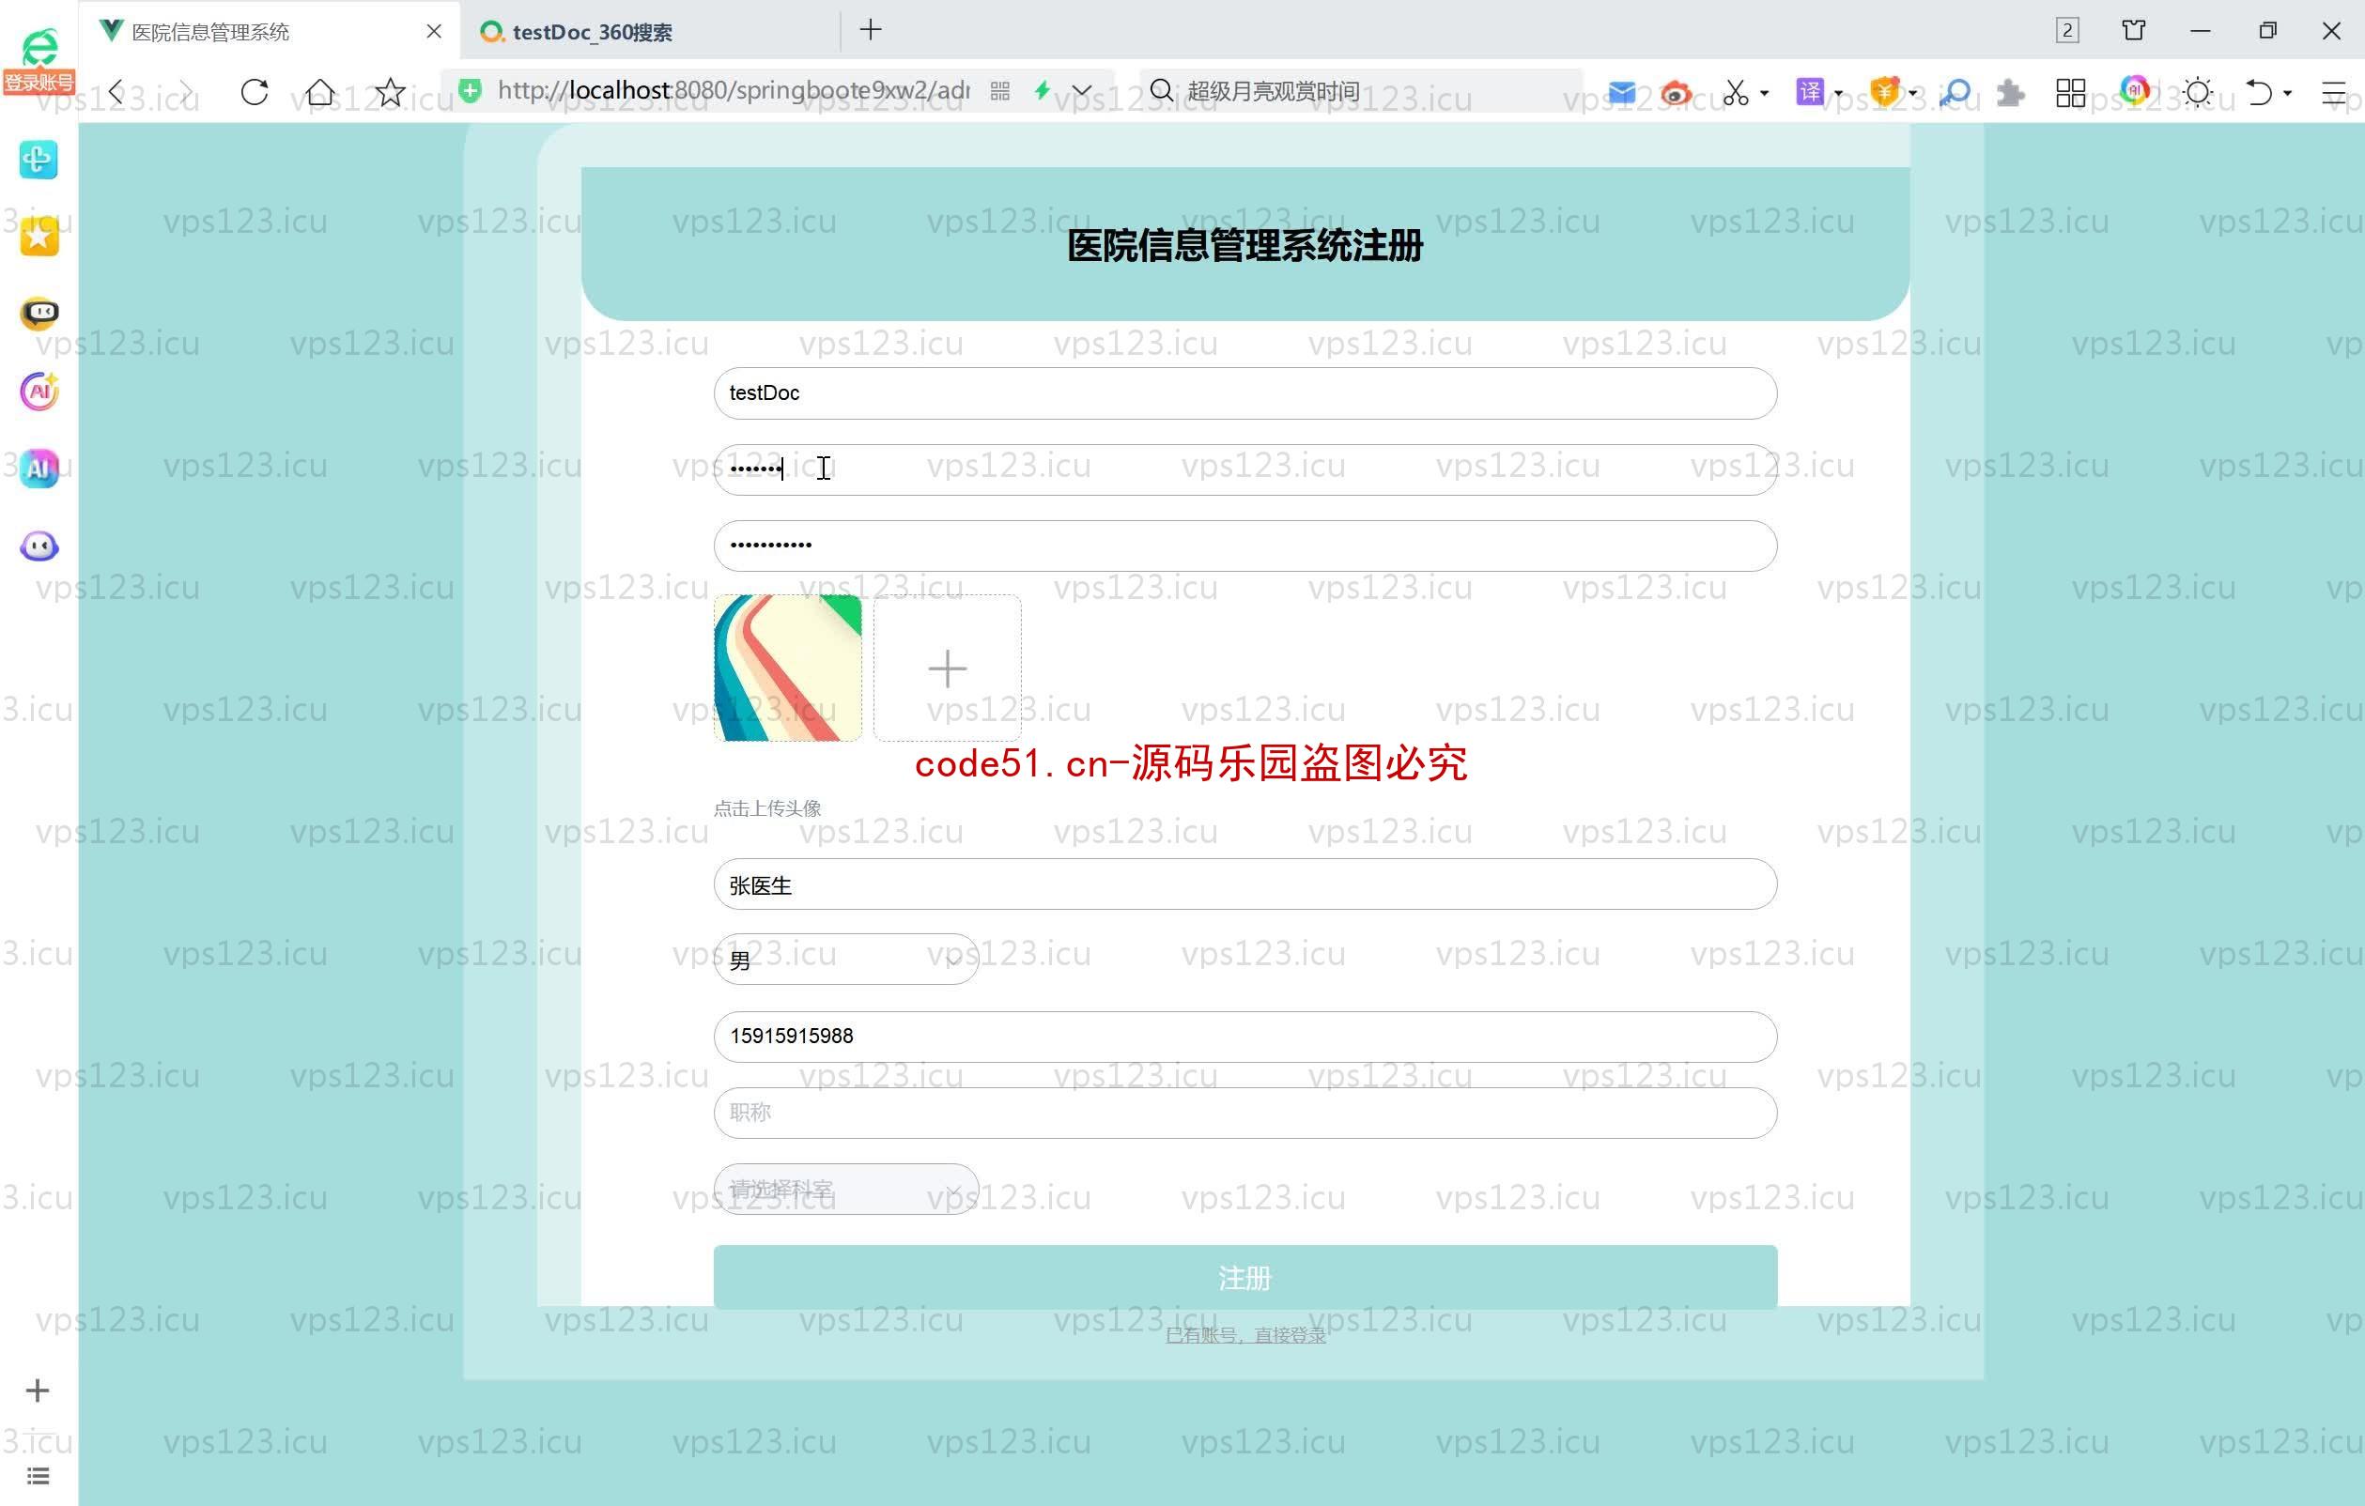Click the testDoc username input field
The width and height of the screenshot is (2365, 1506).
pyautogui.click(x=1244, y=392)
